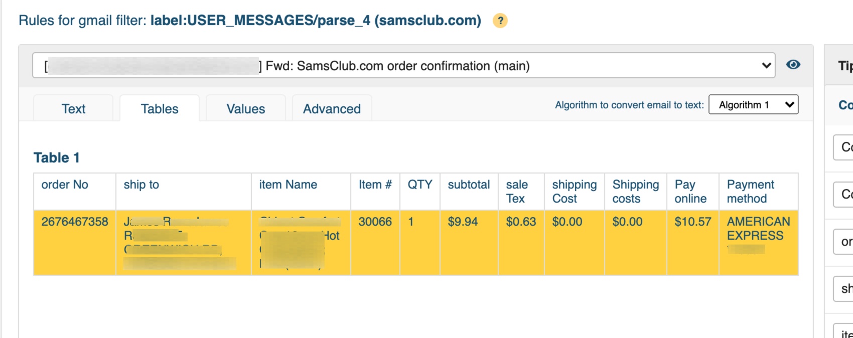The image size is (853, 338).
Task: Open the Values tab
Action: 245,109
